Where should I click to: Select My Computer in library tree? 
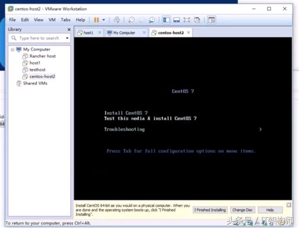pos(37,49)
